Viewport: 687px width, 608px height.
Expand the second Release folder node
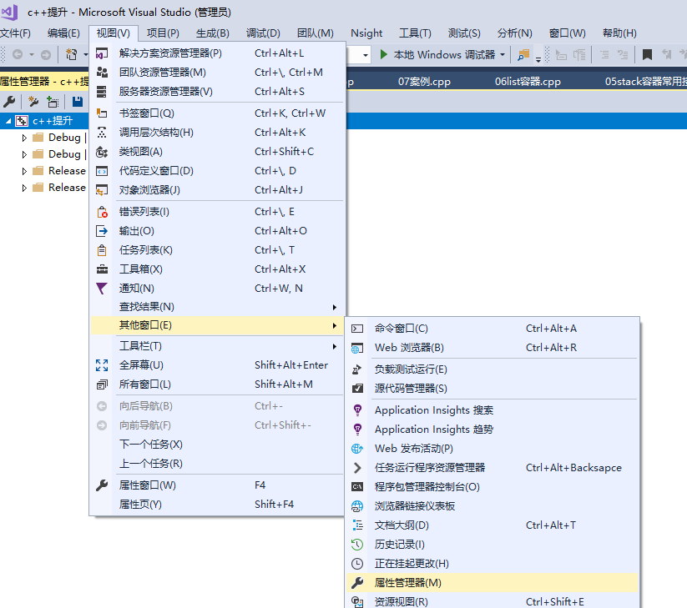tap(24, 188)
